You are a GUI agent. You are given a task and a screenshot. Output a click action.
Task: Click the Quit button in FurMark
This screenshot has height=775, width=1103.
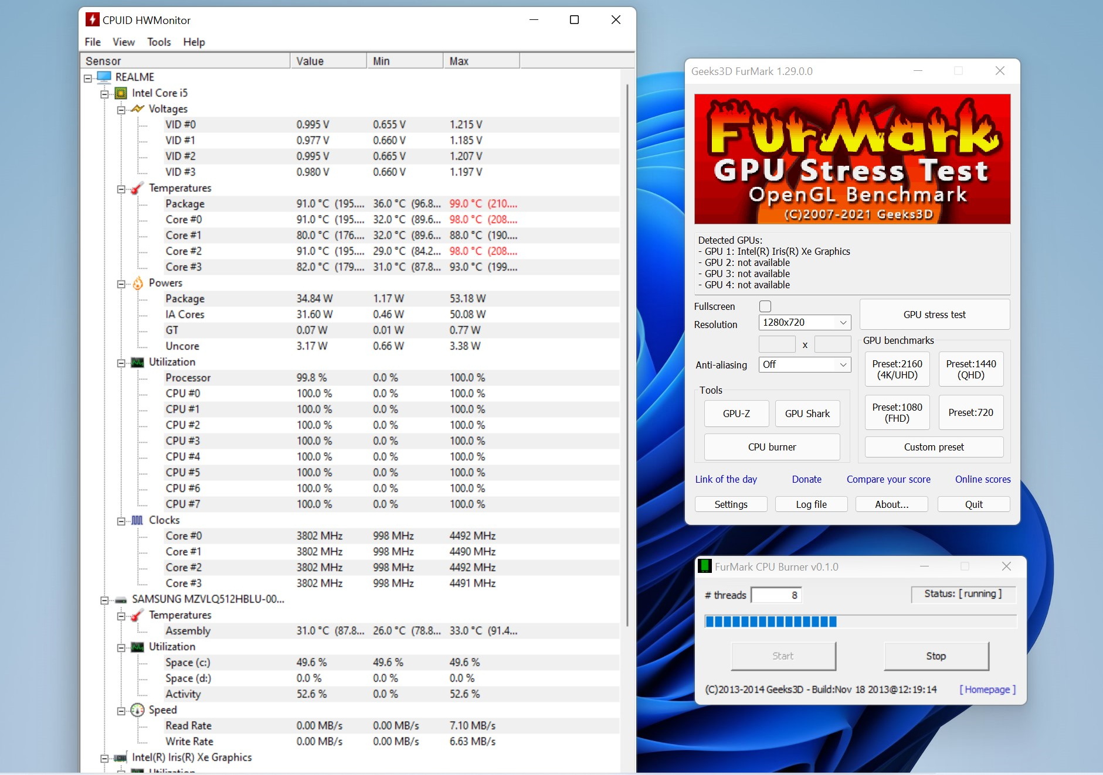[974, 504]
